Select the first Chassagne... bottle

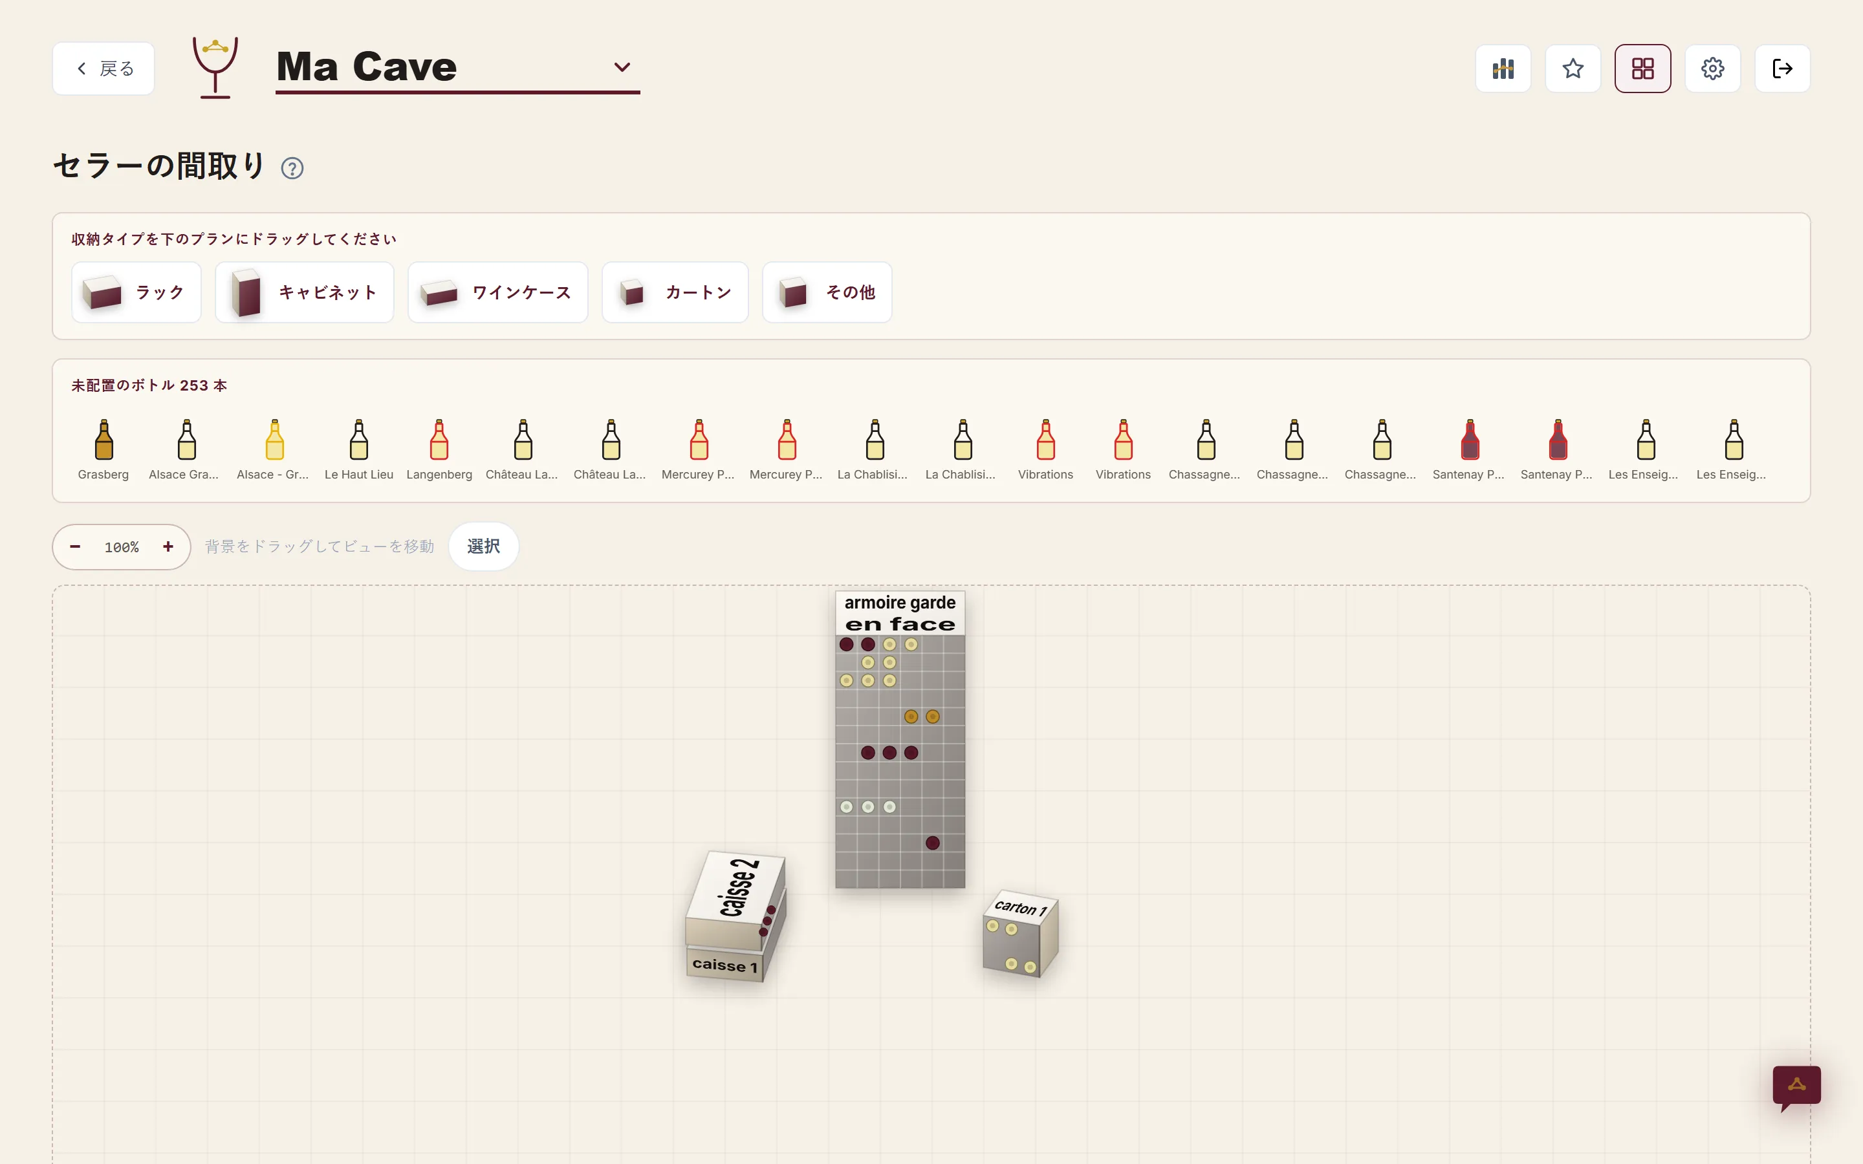[1204, 450]
